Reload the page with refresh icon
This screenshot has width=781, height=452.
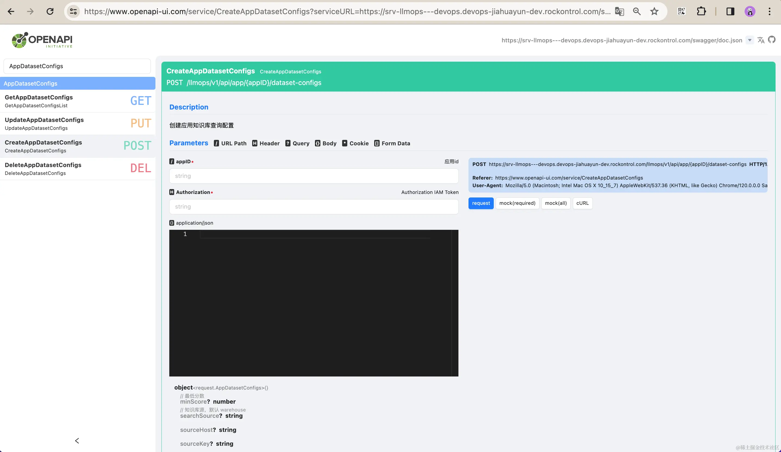(x=50, y=11)
